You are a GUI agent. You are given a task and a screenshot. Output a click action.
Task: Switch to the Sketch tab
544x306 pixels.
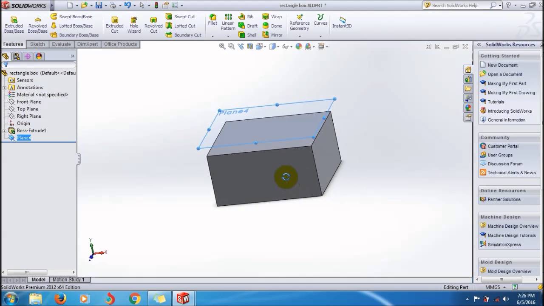(37, 44)
